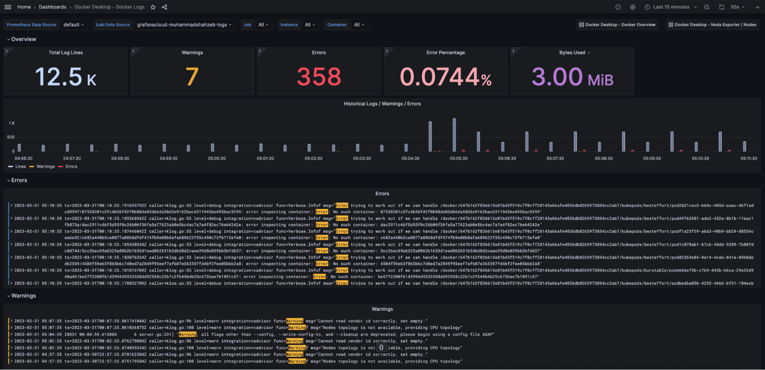Viewport: 765px width, 370px height.
Task: Navigate to Dashboards in the breadcrumb
Action: click(52, 7)
